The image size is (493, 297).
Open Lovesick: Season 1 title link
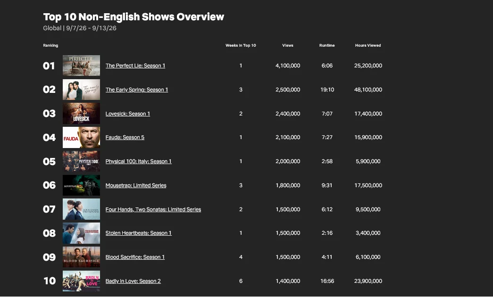[128, 114]
